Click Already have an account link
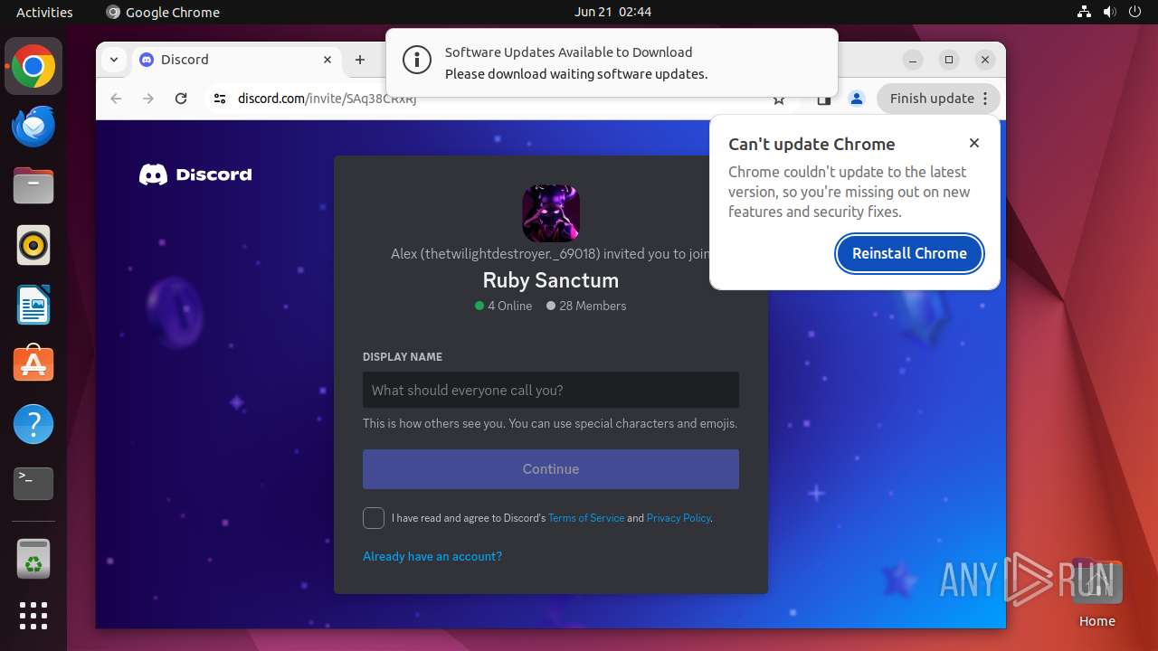 (x=432, y=556)
